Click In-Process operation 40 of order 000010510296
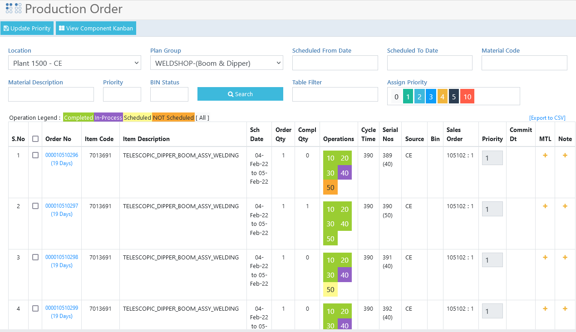Viewport: 576px width, 332px height. [x=345, y=172]
